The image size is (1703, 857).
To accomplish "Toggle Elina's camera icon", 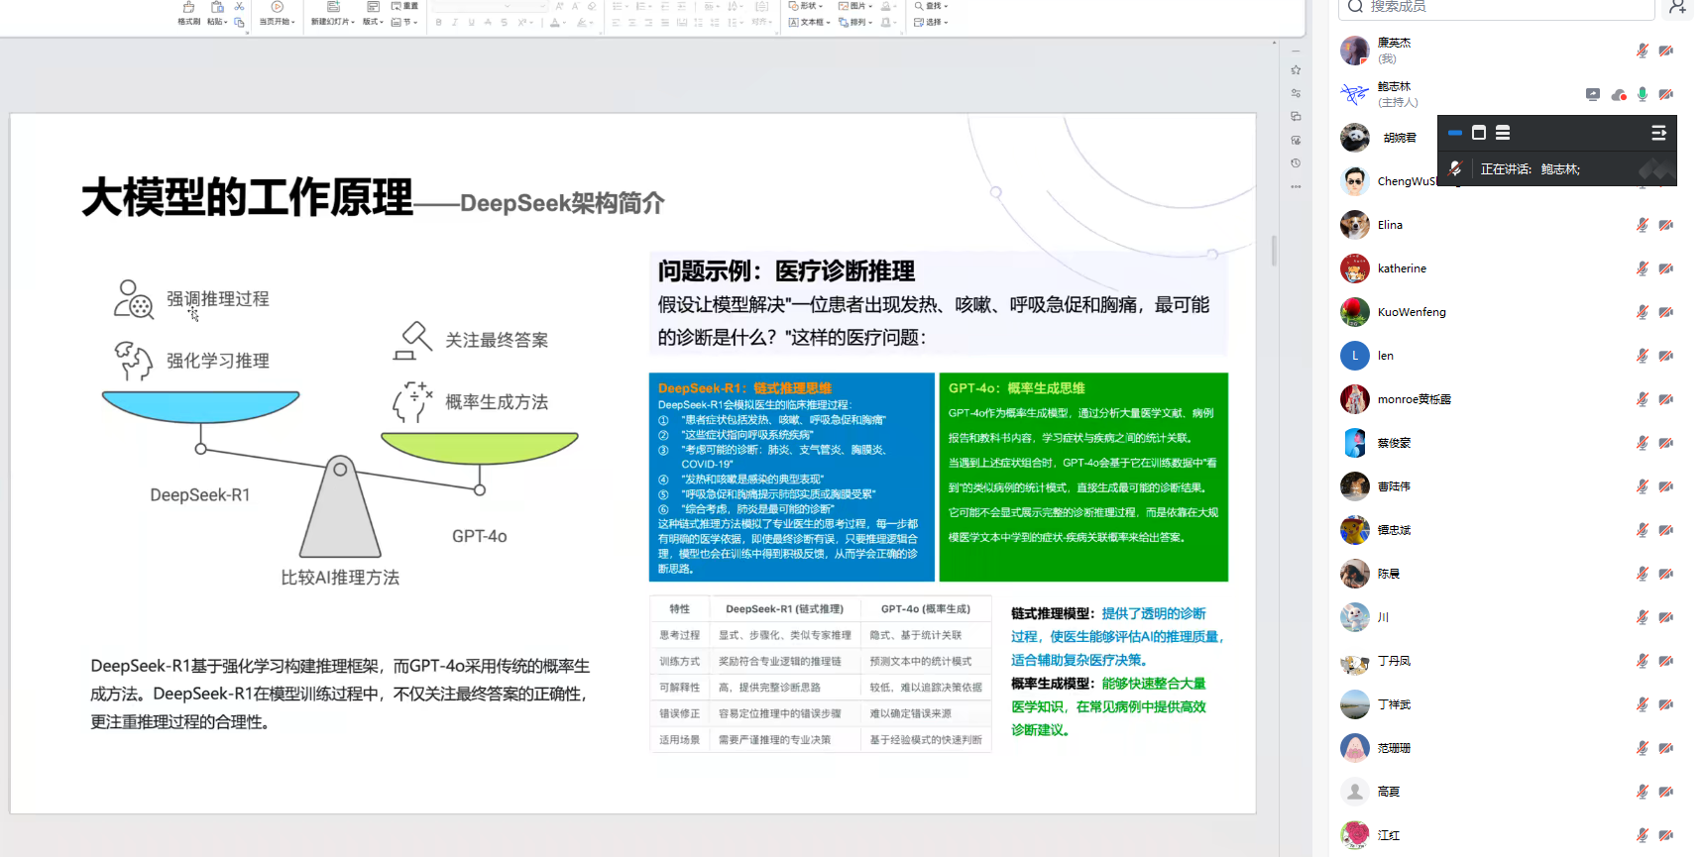I will point(1665,225).
